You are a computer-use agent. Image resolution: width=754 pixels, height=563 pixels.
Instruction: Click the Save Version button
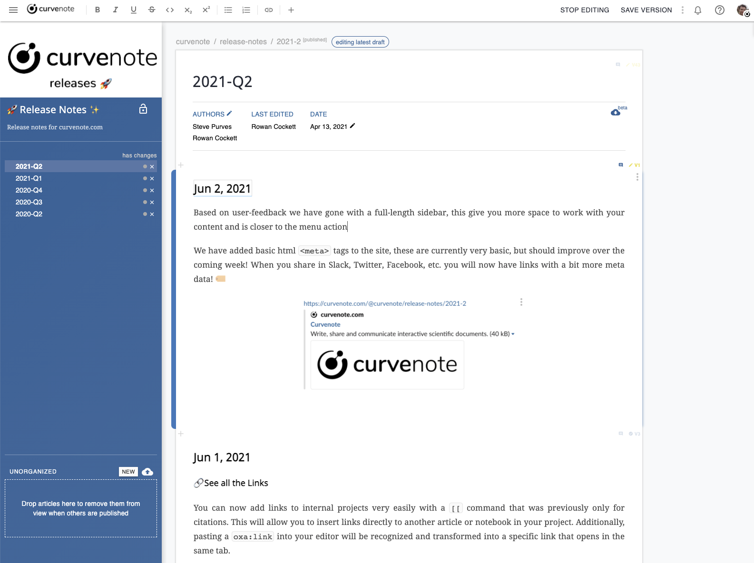pyautogui.click(x=646, y=10)
